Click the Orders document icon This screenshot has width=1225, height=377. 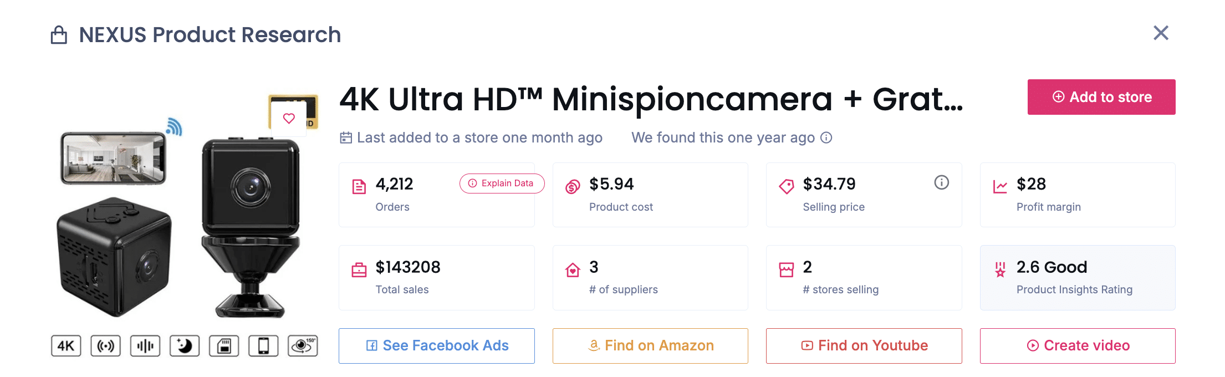tap(359, 186)
